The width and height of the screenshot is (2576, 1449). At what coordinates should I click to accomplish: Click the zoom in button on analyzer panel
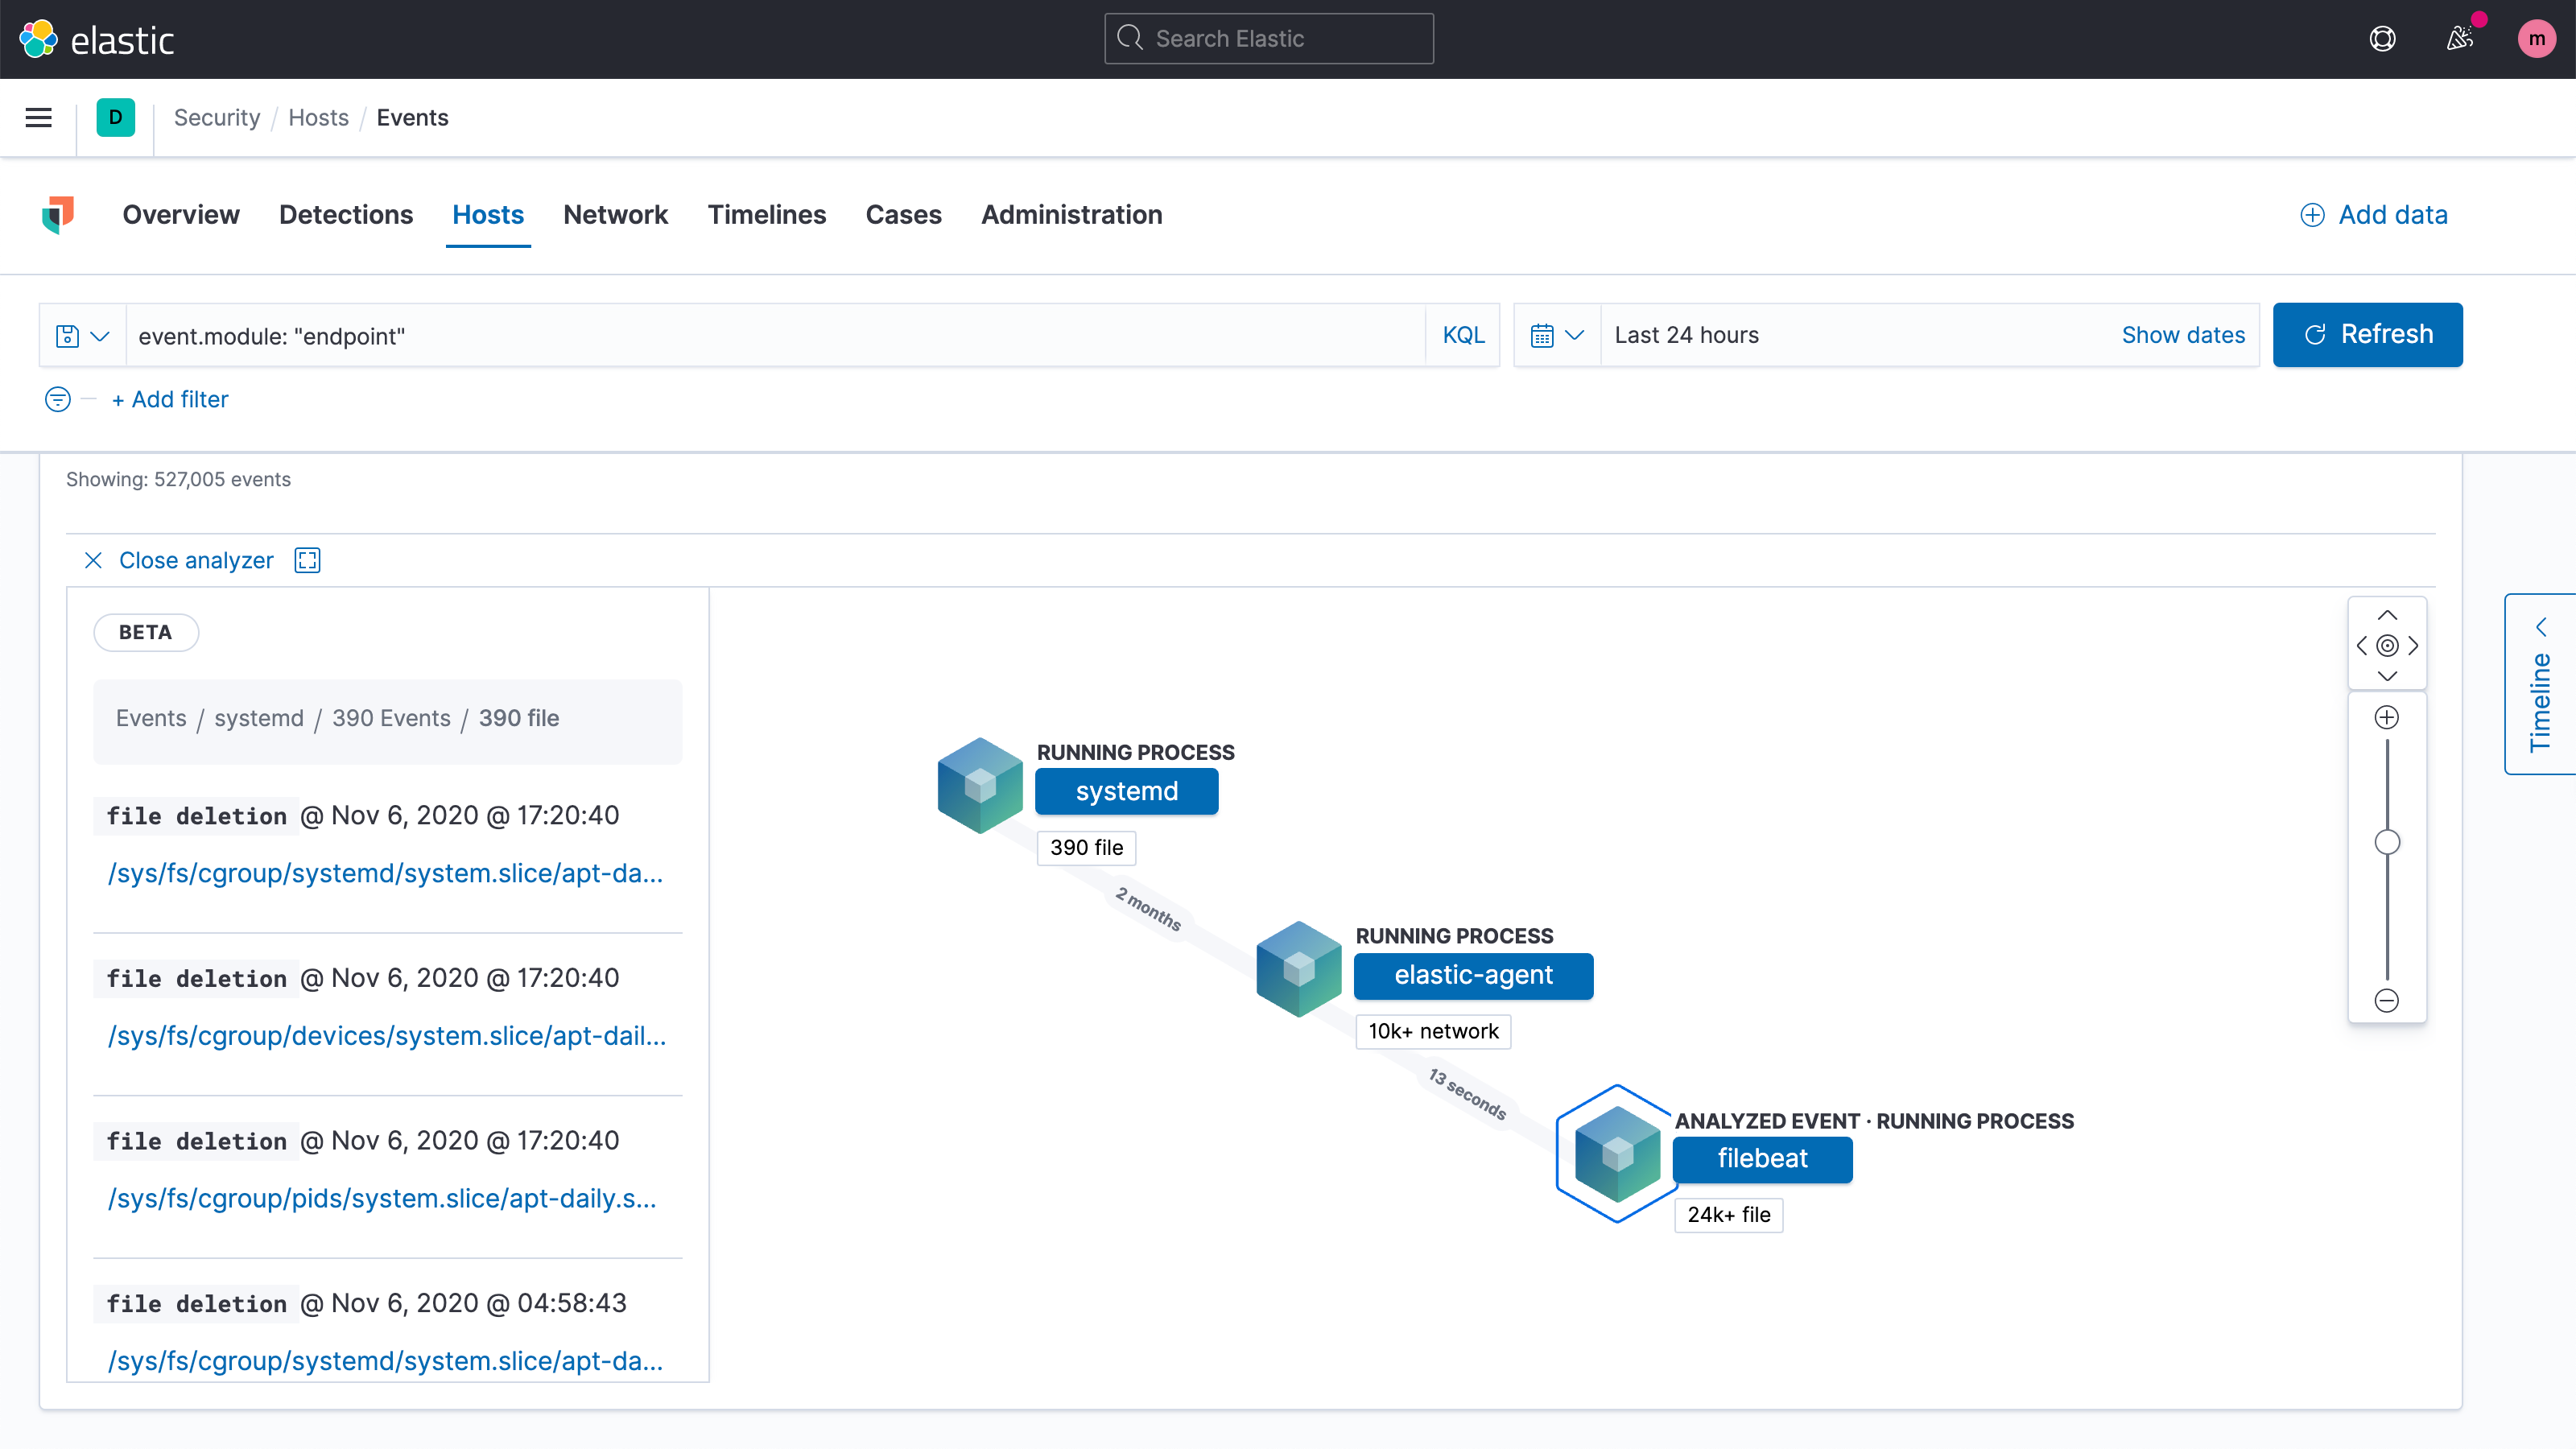pyautogui.click(x=2387, y=715)
